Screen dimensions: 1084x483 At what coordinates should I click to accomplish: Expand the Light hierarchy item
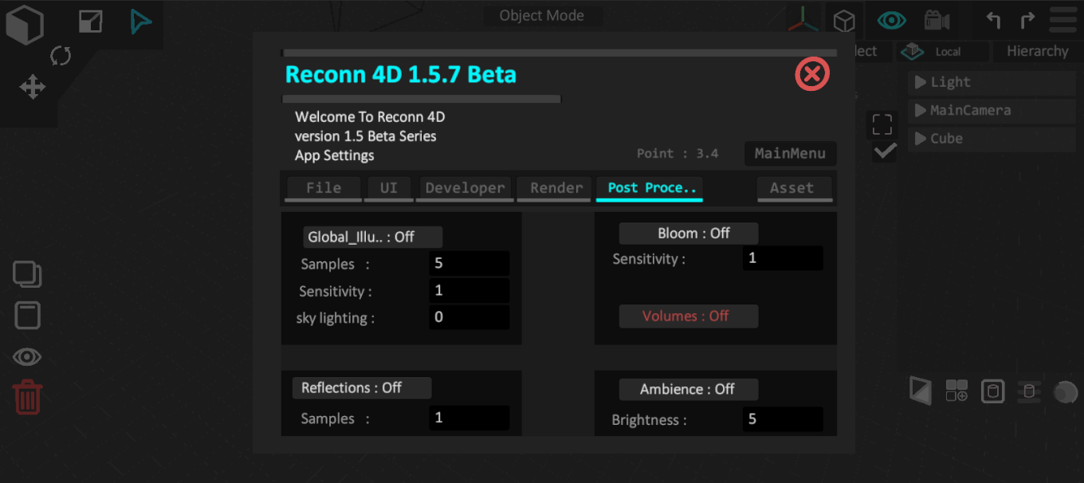921,82
